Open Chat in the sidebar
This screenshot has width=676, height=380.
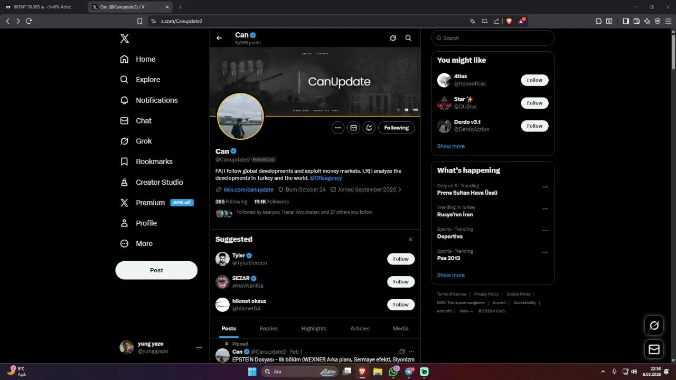tap(135, 121)
